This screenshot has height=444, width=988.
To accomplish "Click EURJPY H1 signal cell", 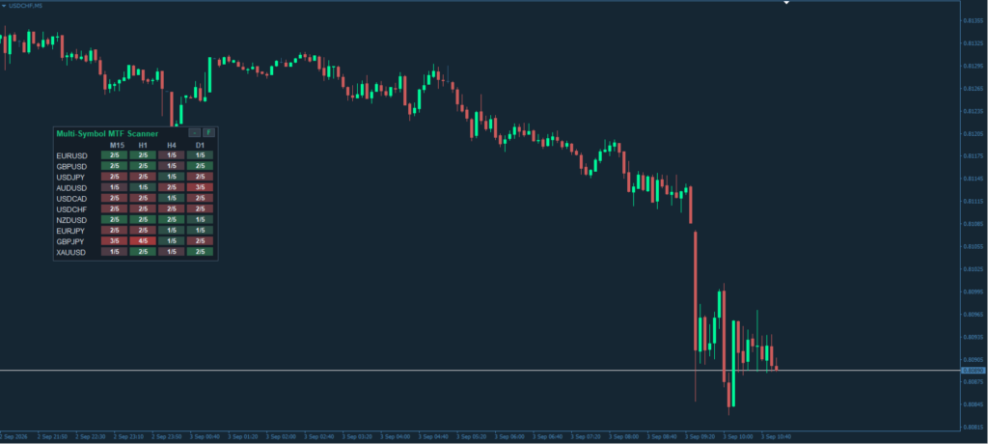I will (143, 230).
